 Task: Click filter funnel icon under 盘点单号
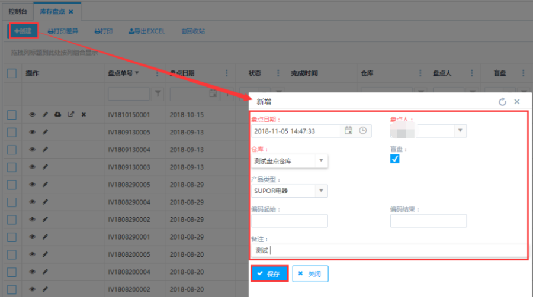point(158,93)
